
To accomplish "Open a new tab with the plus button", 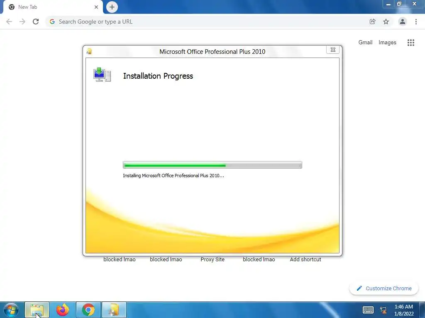I will coord(112,7).
